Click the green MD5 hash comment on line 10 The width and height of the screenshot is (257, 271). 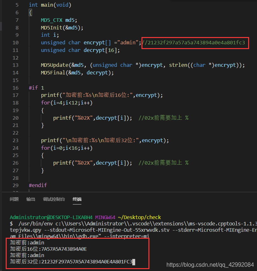(x=193, y=42)
